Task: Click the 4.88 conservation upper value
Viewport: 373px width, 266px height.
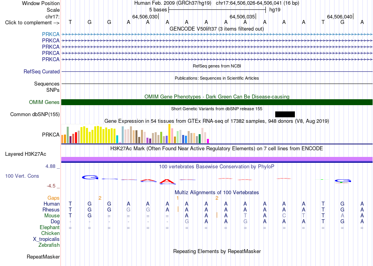Action: click(x=50, y=166)
